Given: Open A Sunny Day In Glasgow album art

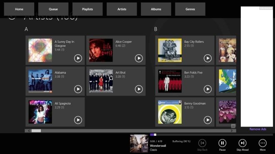Looking at the screenshot, I should click(40, 50).
